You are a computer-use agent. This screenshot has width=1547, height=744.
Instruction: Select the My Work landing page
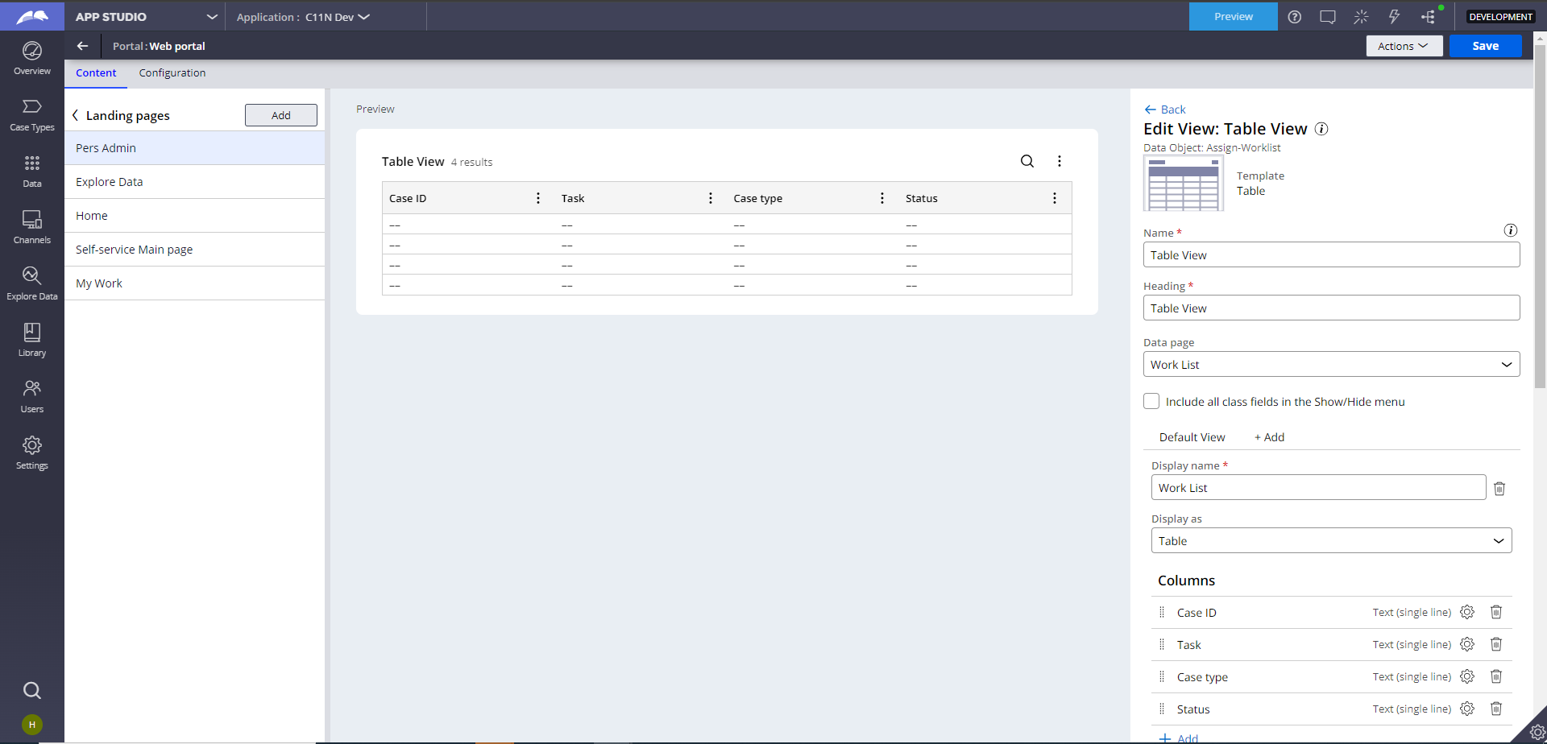tap(99, 283)
